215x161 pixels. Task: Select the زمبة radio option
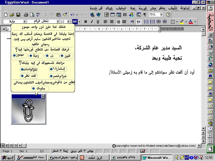pos(36,56)
